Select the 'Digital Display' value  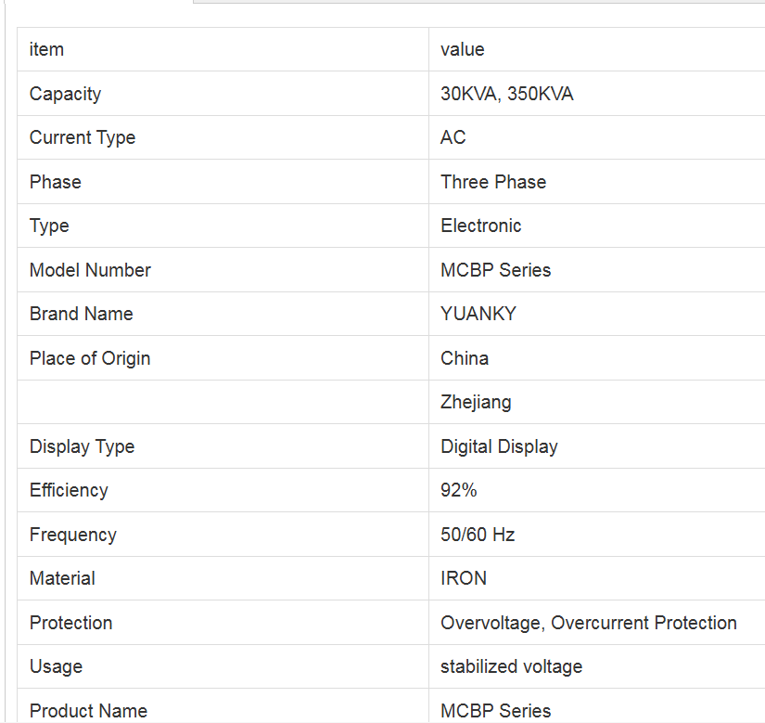499,446
